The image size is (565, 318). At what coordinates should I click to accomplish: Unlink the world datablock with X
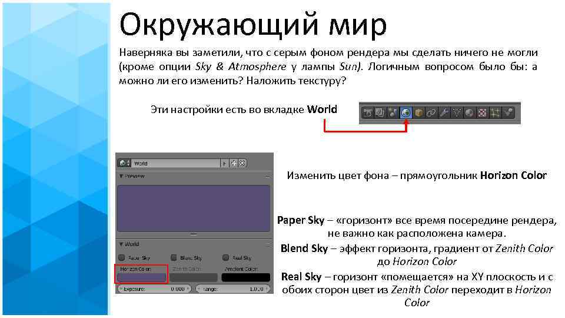tap(242, 163)
